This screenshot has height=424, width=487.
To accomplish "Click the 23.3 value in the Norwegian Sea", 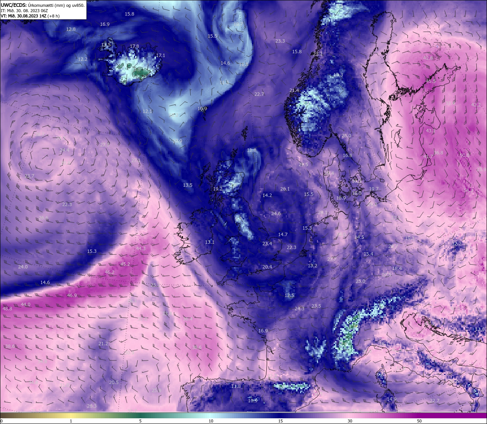I will pos(280,41).
